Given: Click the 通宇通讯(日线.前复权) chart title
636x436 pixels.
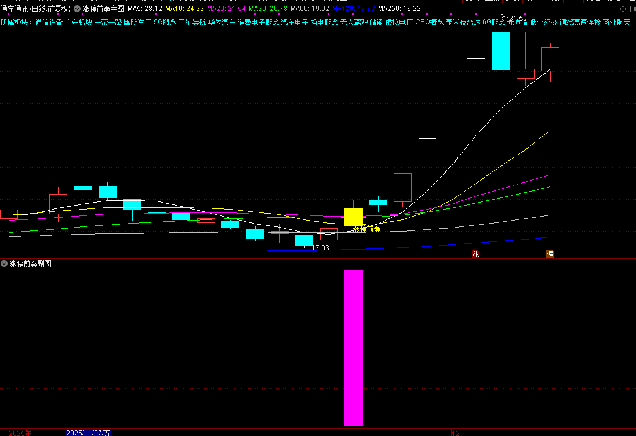Looking at the screenshot, I should (36, 9).
